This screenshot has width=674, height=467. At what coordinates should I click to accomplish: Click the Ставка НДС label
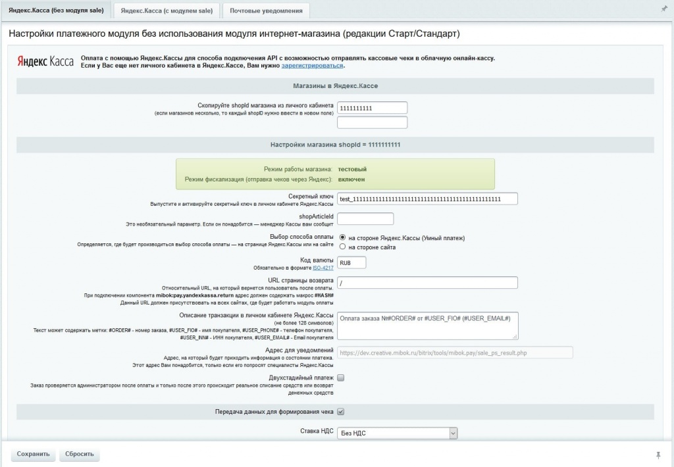317,431
